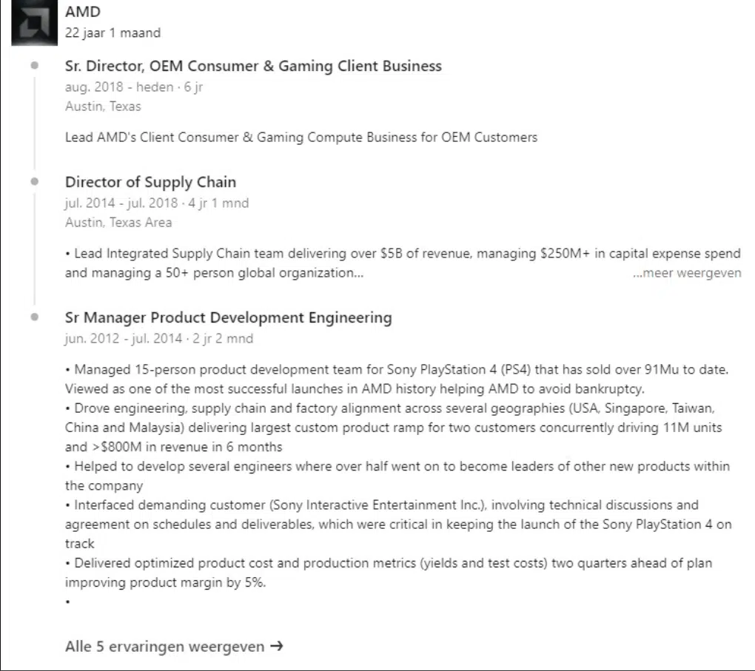Click timeline dot beside Sr Manager role
Viewport: 755px width, 671px height.
tap(35, 317)
